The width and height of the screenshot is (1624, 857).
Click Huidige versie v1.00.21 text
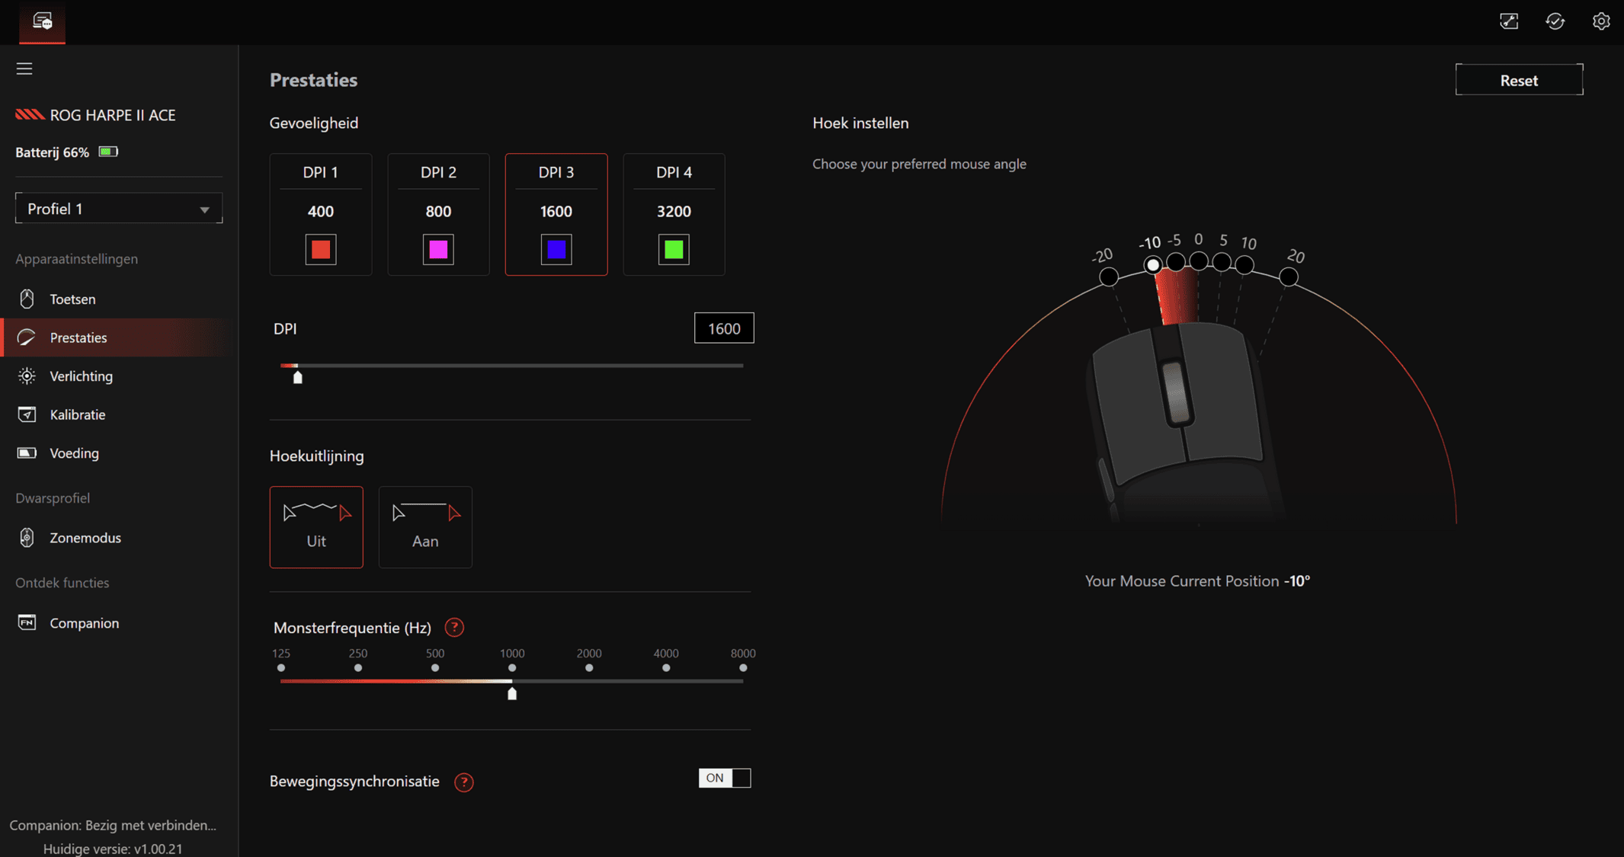point(113,849)
